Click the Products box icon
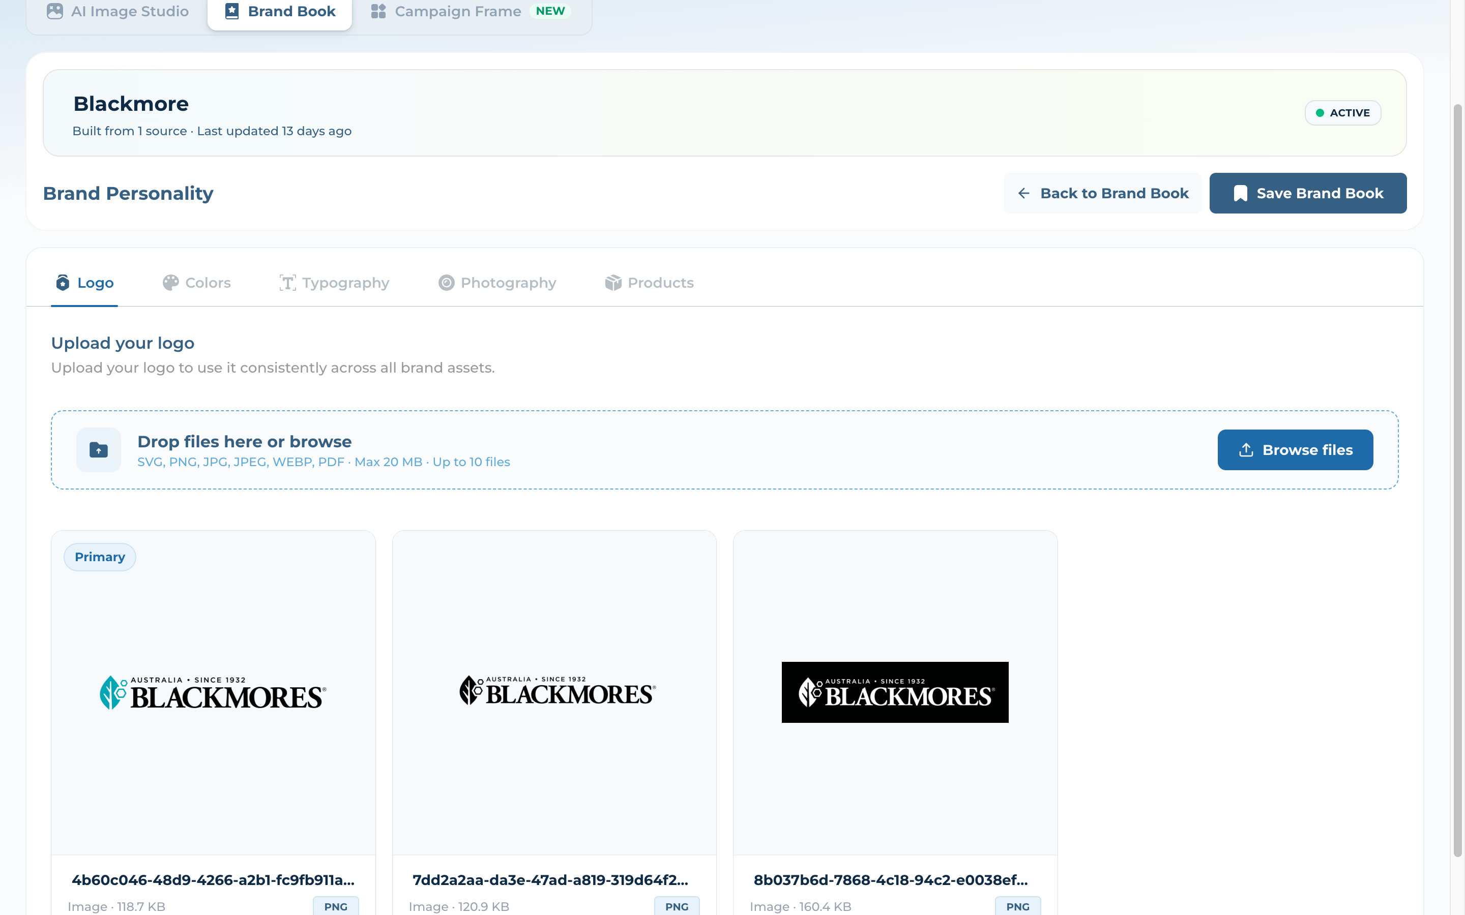Viewport: 1465px width, 915px height. [613, 283]
